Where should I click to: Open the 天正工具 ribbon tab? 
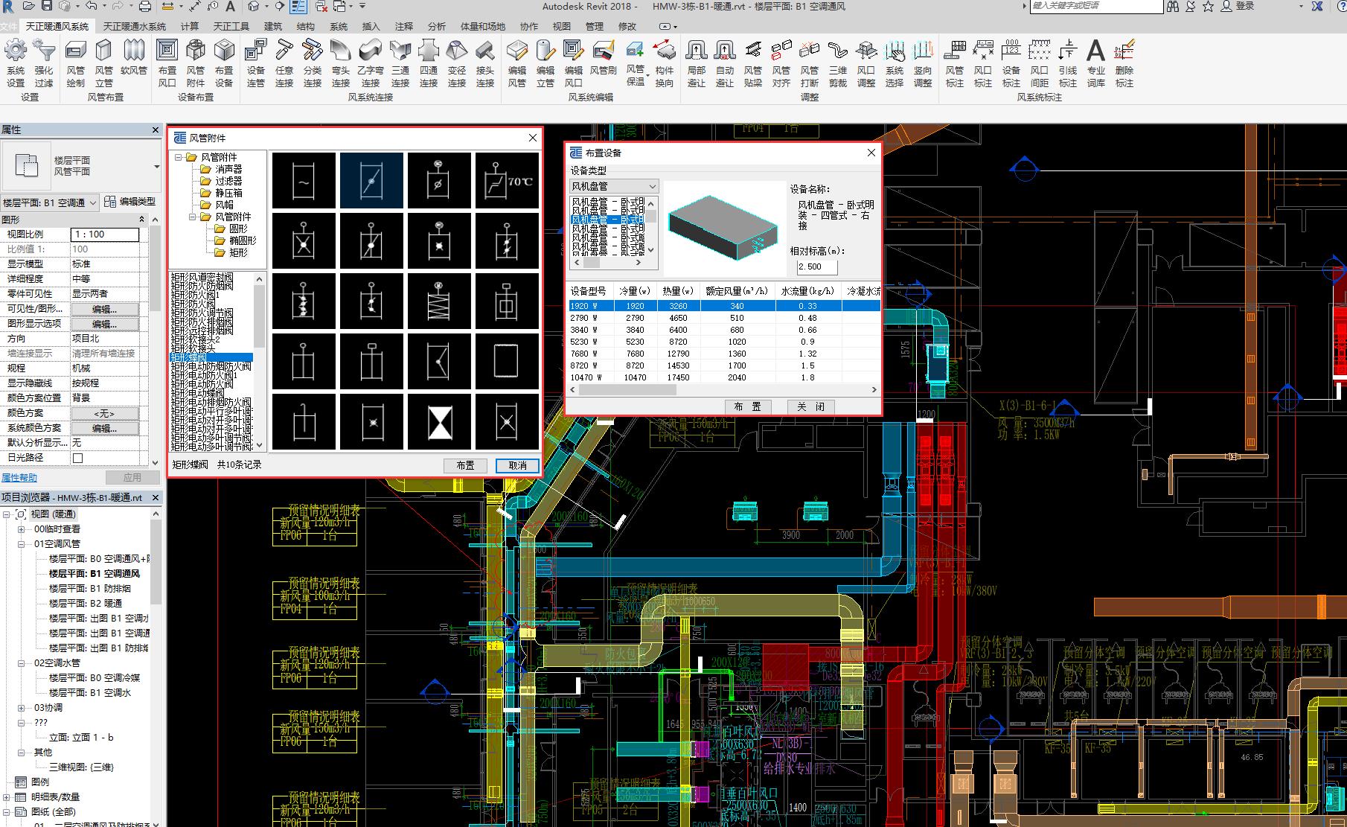coord(231,26)
